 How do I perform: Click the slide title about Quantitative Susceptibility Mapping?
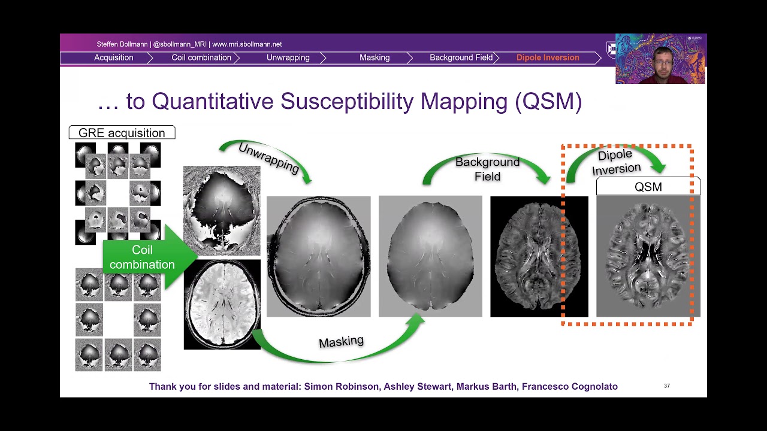click(x=339, y=101)
